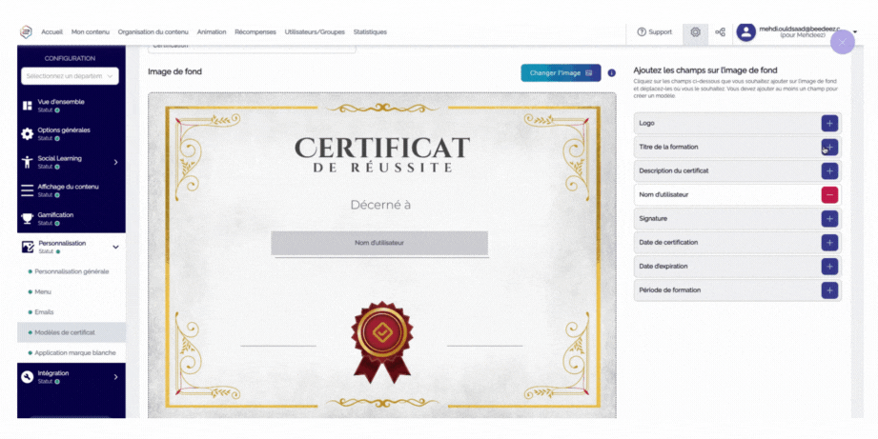Click the Changer l'image button
This screenshot has width=878, height=439.
click(x=561, y=72)
